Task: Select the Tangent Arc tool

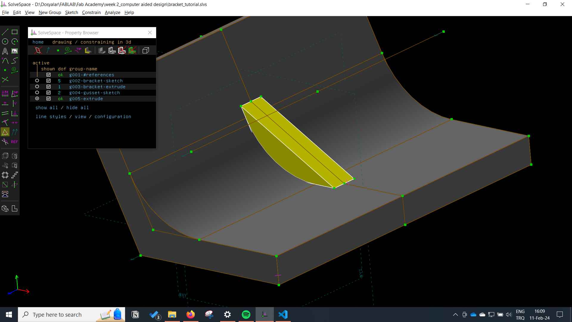Action: [5, 61]
